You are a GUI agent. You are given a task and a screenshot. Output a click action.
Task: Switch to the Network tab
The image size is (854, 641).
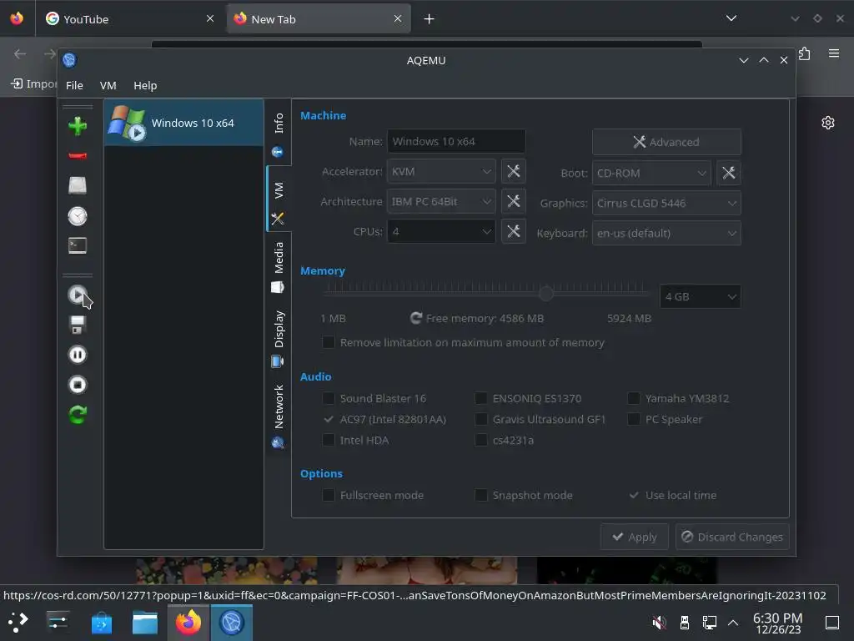tap(279, 416)
